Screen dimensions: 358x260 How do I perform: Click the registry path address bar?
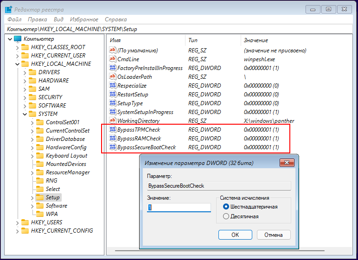(x=179, y=29)
